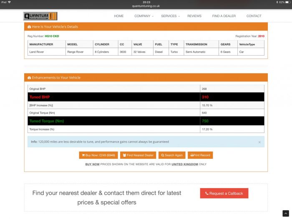This screenshot has width=292, height=219.
Task: Select the reg number HG10 CKD
Action: click(52, 36)
